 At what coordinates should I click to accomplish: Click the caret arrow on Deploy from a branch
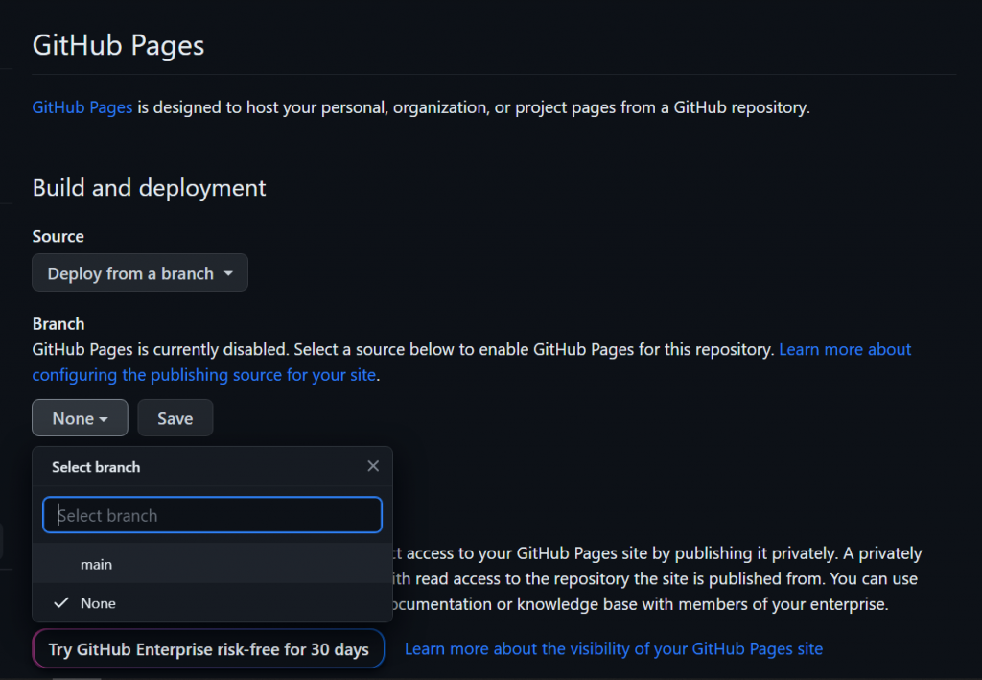(228, 273)
